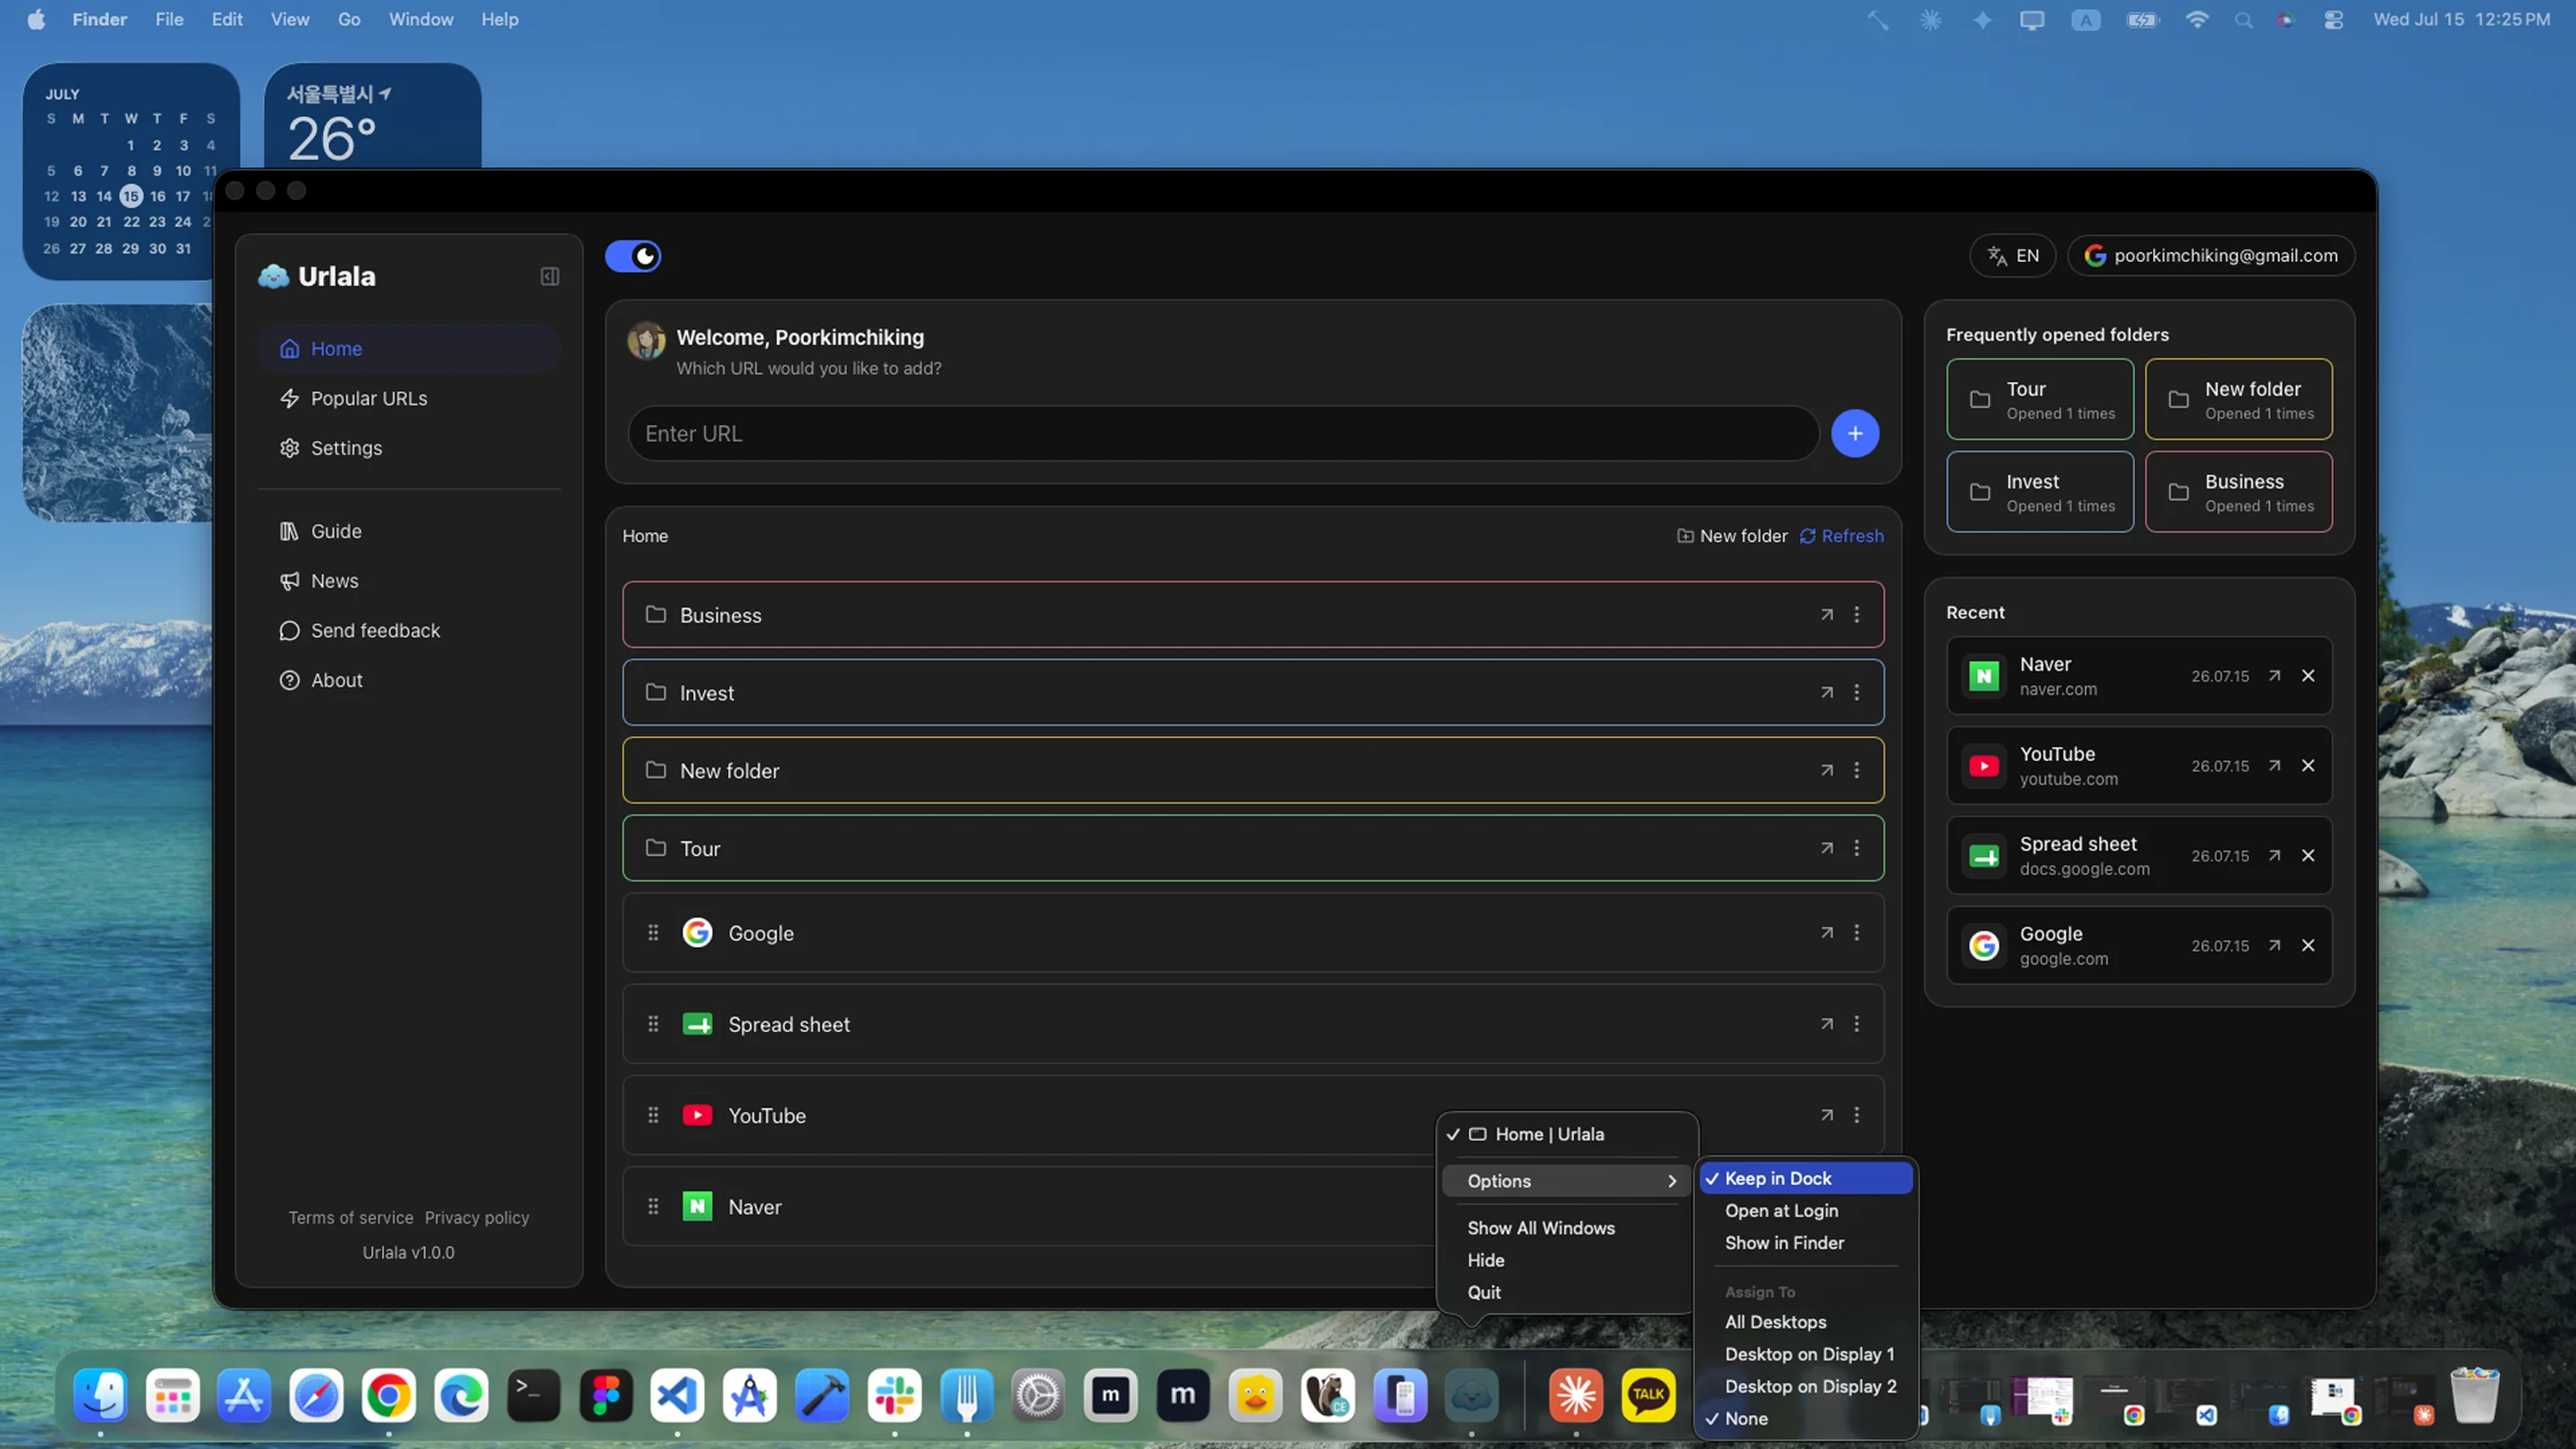Screen dimensions: 2576x1449
Task: Assign to Desktop on Display 1
Action: pos(1806,1354)
